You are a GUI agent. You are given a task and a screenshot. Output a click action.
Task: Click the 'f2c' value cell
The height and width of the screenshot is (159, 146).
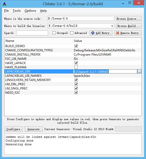pyautogui.click(x=76, y=59)
